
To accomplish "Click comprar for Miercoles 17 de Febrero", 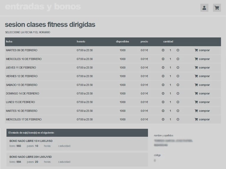I will pos(202,120).
